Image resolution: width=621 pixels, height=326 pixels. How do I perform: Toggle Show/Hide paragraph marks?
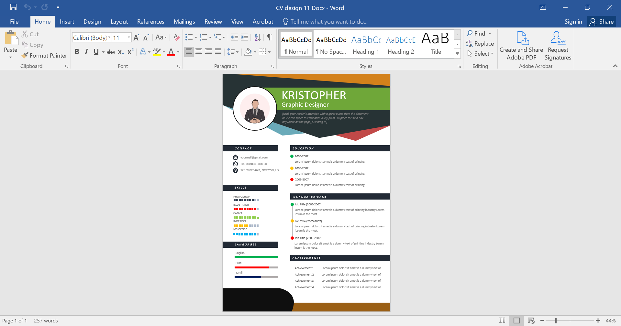click(270, 37)
